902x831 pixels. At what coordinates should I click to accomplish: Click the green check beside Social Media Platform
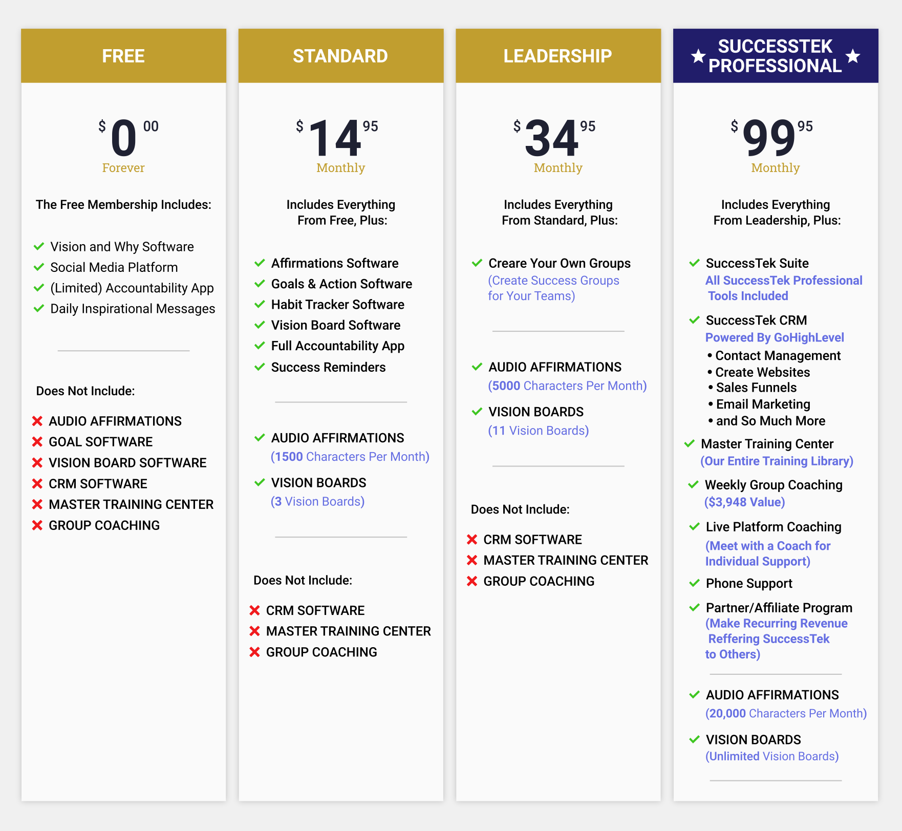click(39, 267)
